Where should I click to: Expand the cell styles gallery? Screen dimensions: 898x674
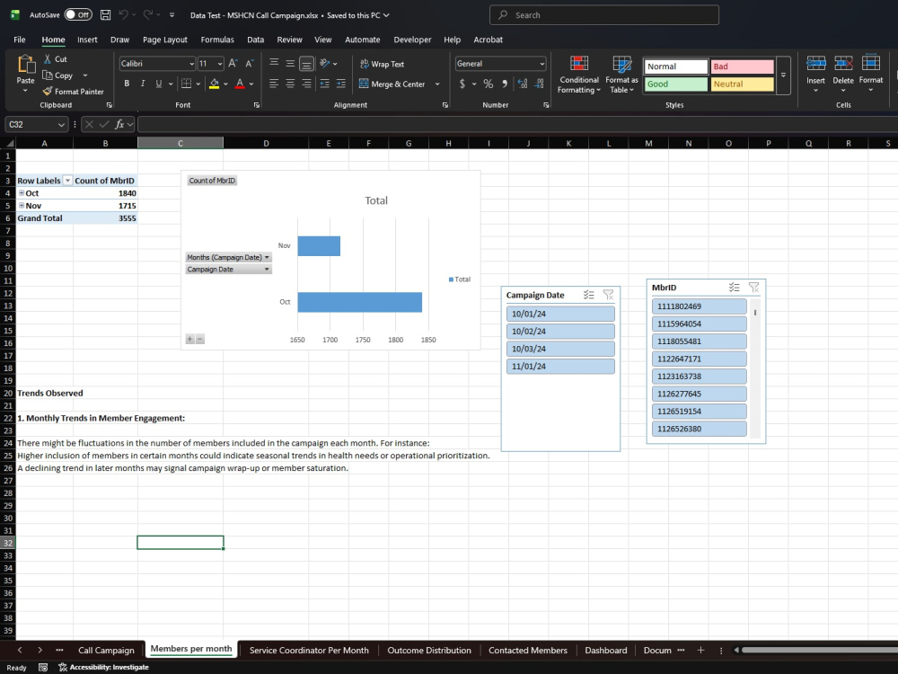click(783, 75)
